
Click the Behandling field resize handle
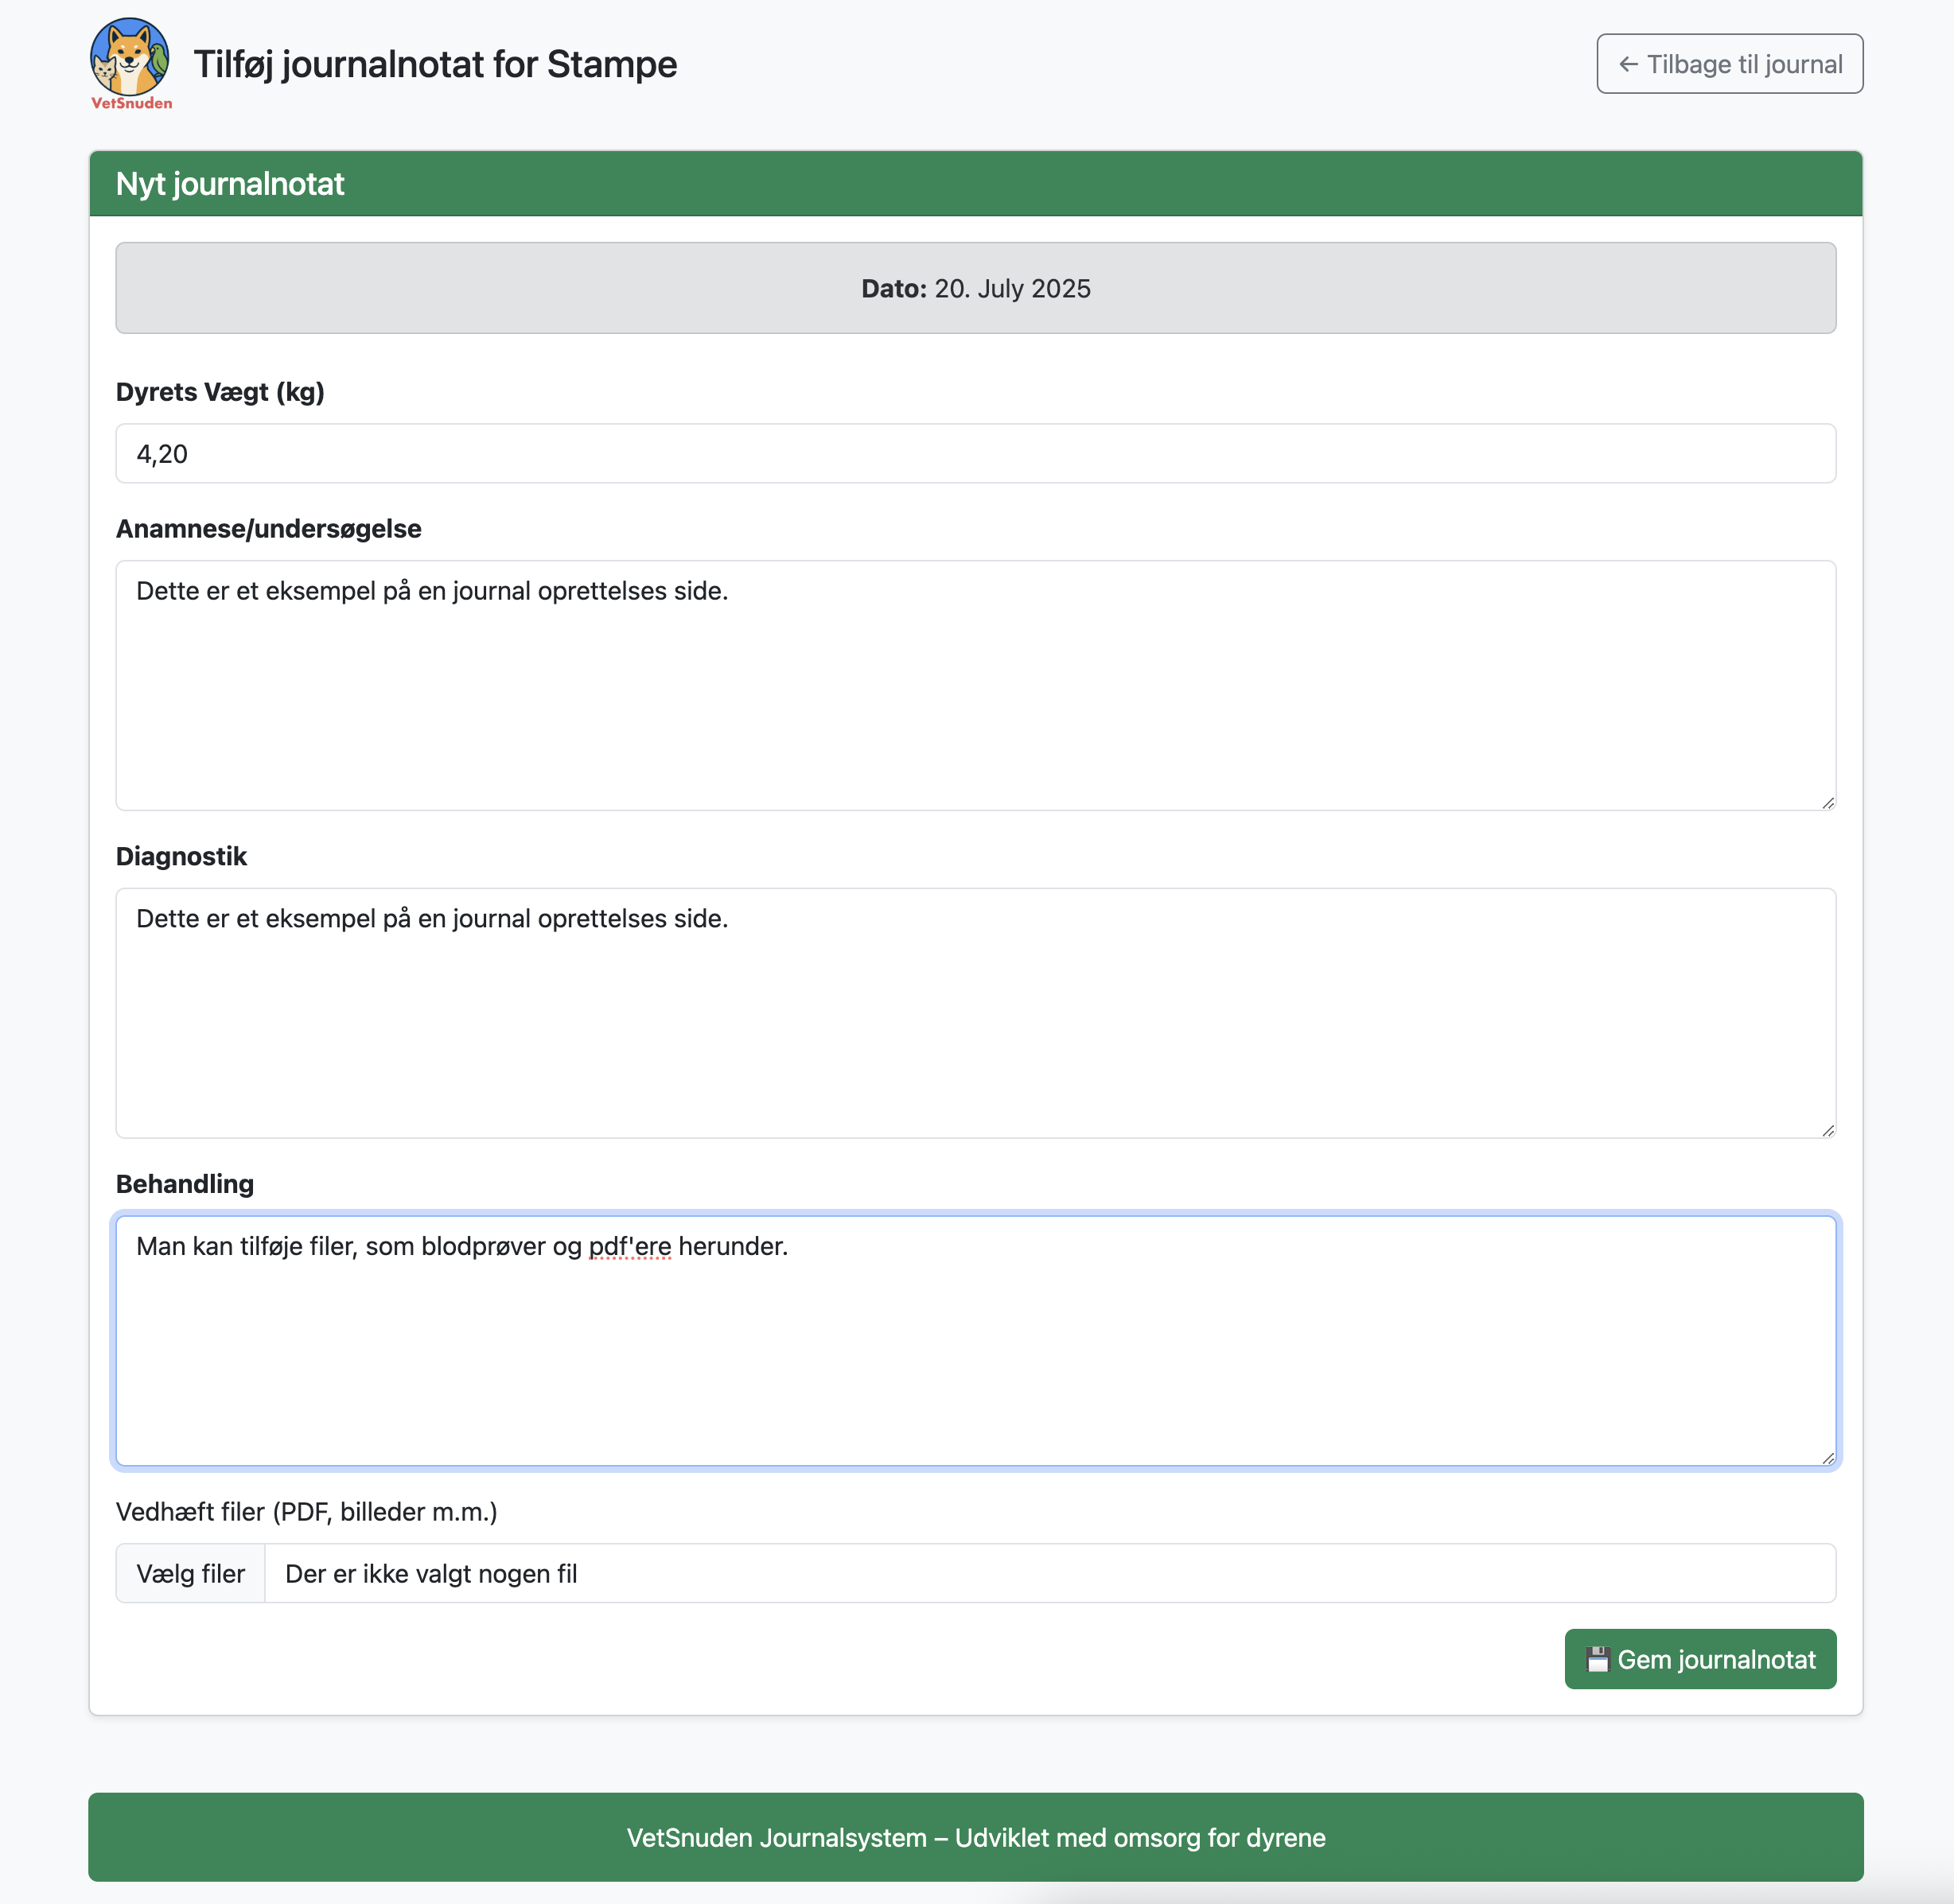pos(1829,1458)
